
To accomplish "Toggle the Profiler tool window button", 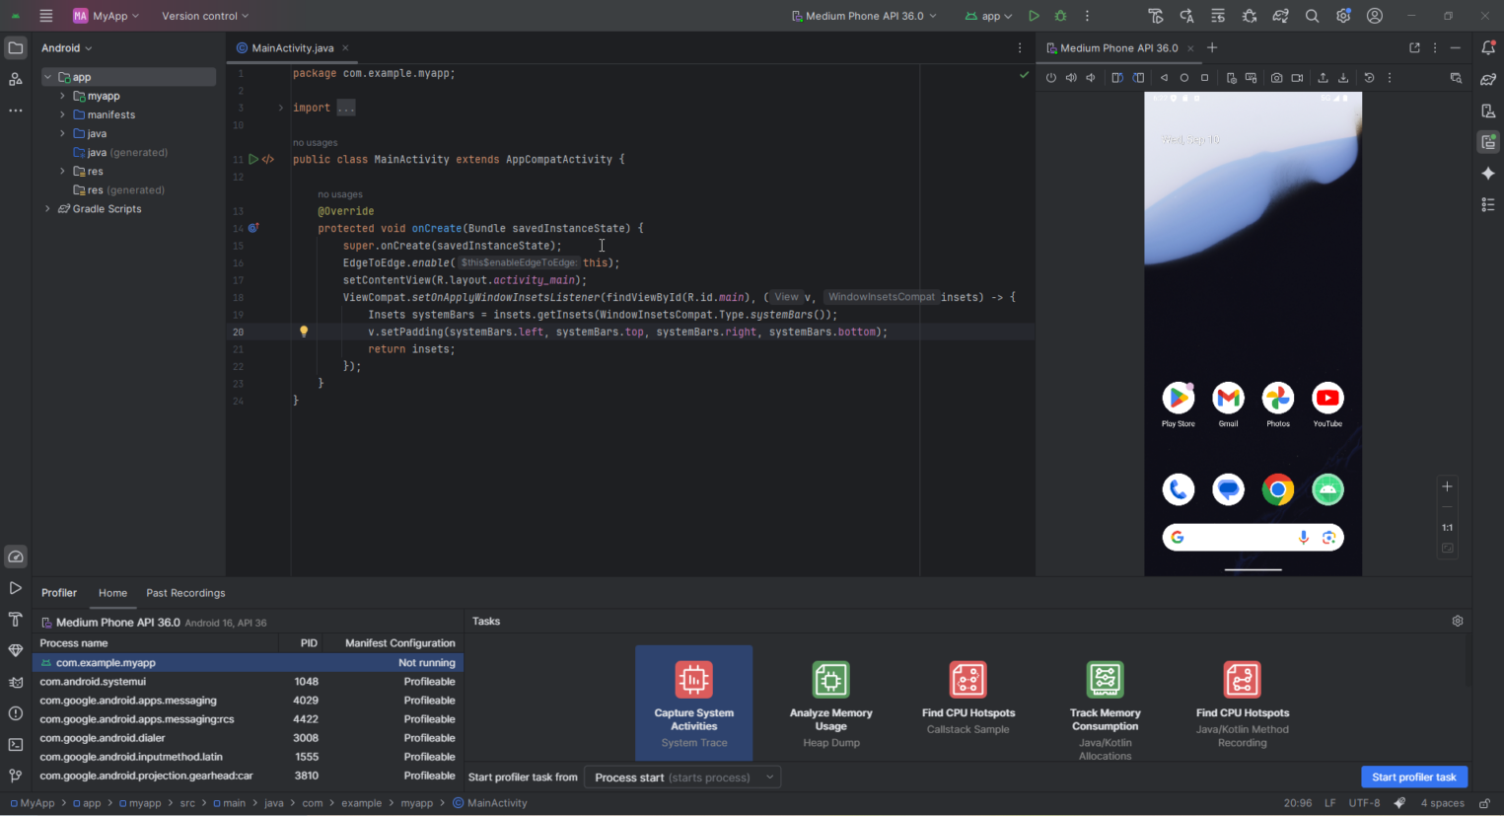I will click(15, 556).
